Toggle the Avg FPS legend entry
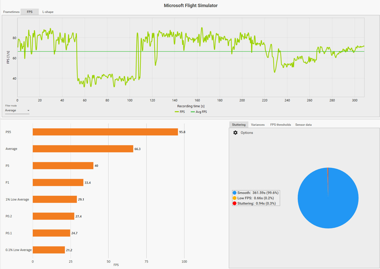 click(199, 112)
